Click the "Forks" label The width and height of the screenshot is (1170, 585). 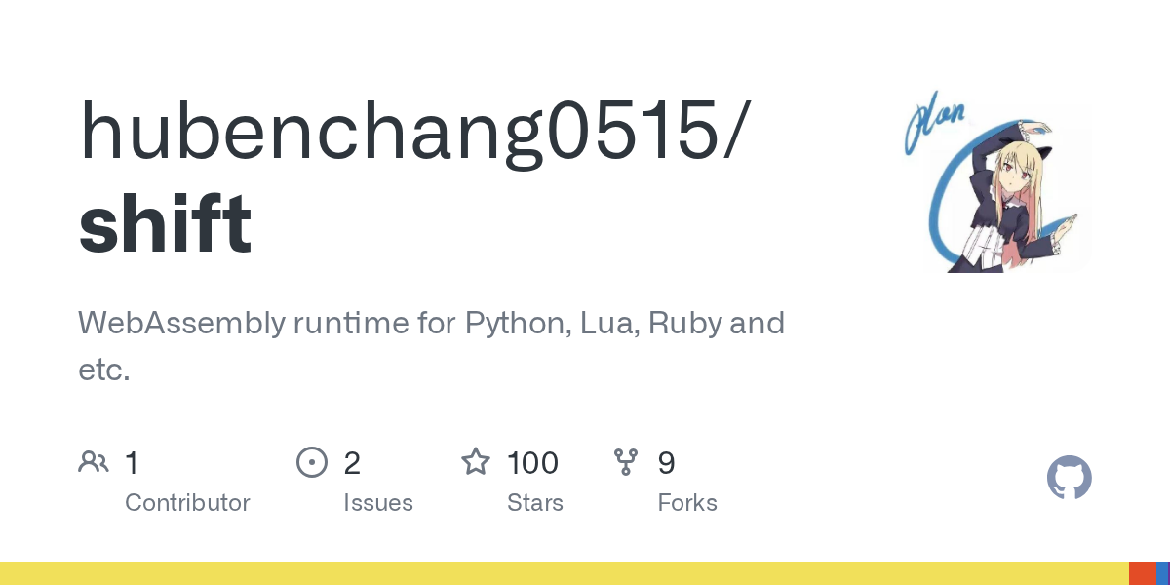click(x=687, y=503)
